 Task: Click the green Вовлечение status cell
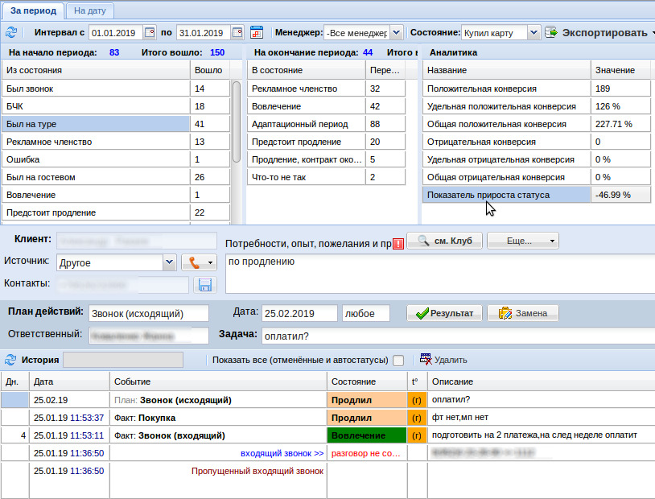click(367, 435)
